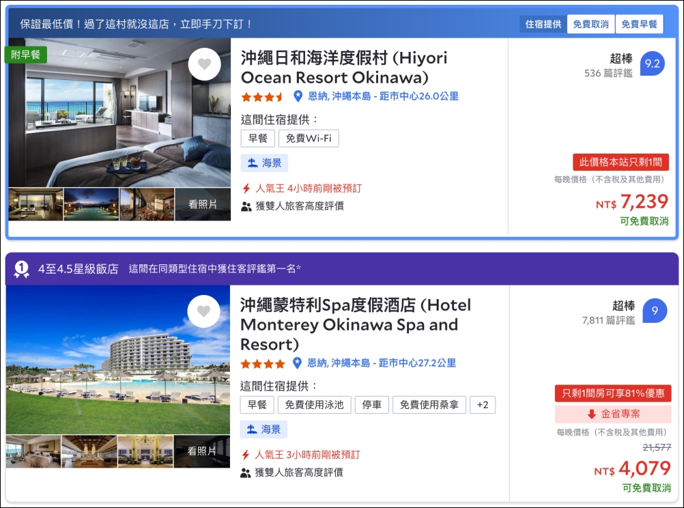Click the four-star rating of Hotel Monterey
The image size is (684, 508).
(x=263, y=363)
